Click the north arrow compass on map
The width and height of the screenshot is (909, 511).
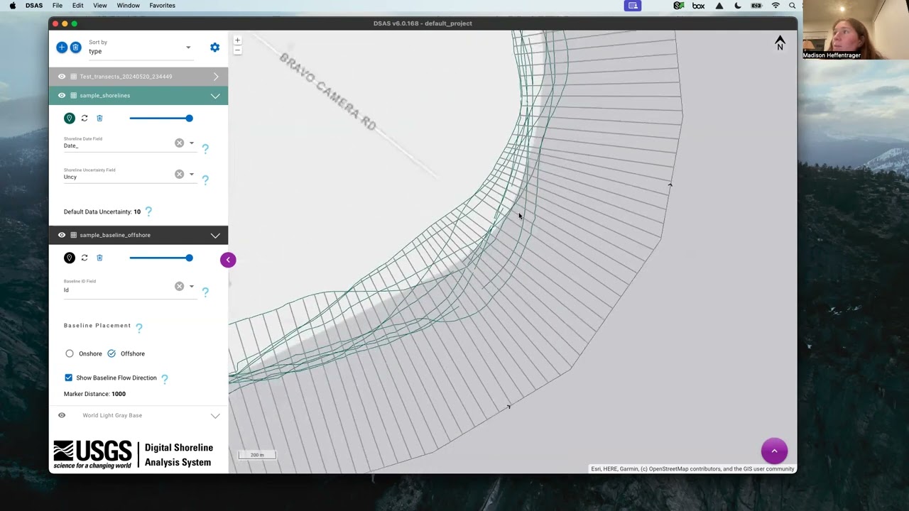[x=780, y=43]
